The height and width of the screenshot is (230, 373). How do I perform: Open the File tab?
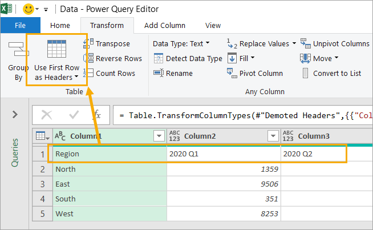(20, 25)
